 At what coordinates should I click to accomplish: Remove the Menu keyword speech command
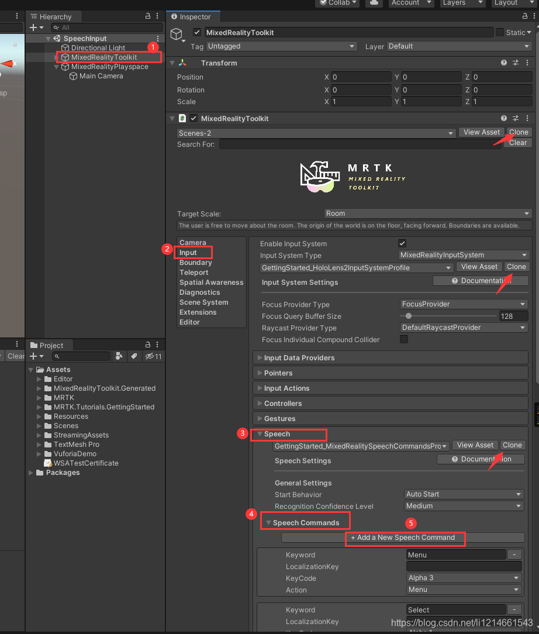(x=514, y=554)
